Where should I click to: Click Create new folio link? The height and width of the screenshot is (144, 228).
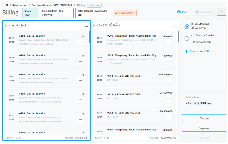[200, 51]
